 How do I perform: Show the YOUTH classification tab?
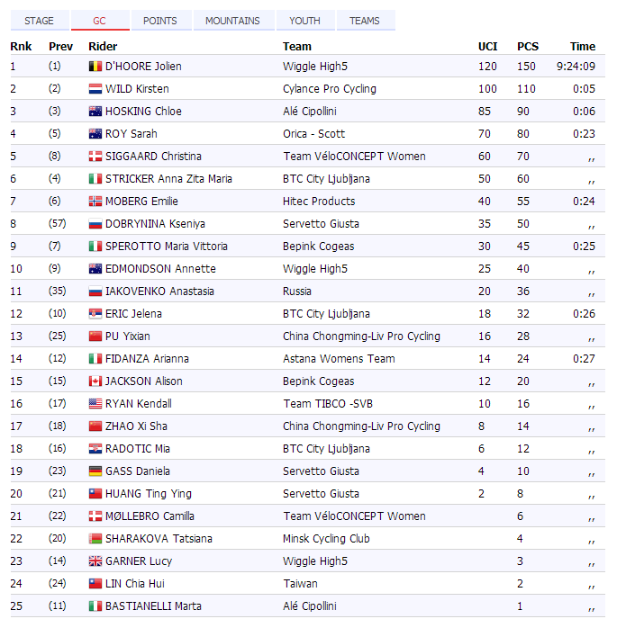click(304, 21)
